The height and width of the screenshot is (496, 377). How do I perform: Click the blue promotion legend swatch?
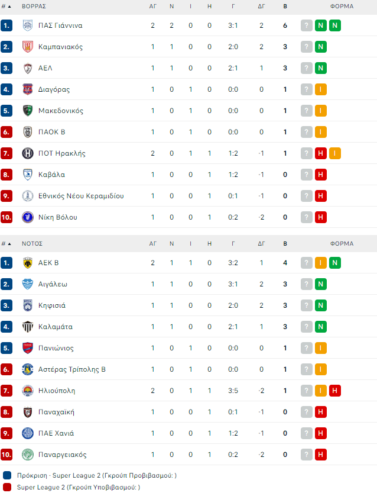(x=6, y=475)
